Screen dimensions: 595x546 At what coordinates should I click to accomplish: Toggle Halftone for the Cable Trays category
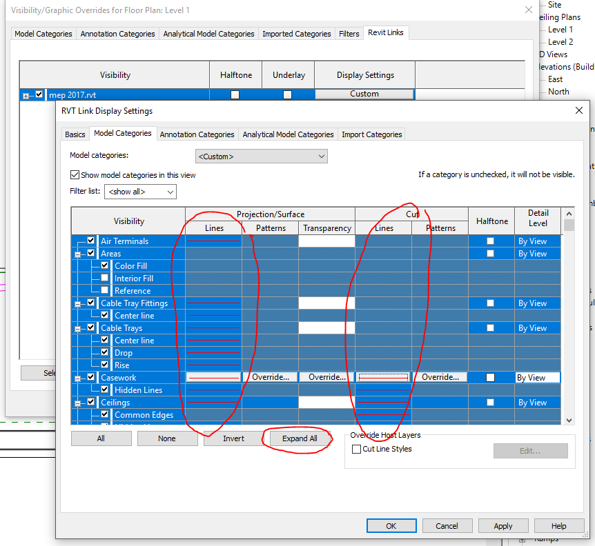click(491, 327)
